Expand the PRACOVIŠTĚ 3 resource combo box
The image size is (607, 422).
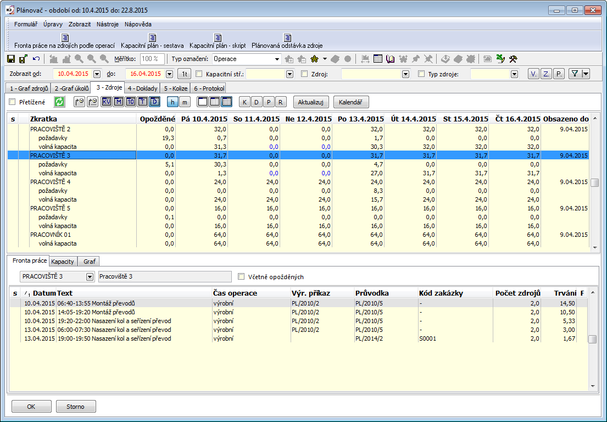click(90, 276)
